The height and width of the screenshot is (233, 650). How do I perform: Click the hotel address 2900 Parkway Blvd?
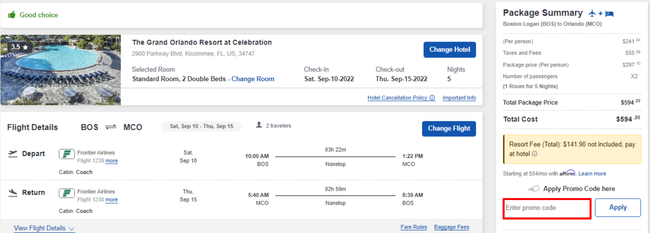(x=193, y=53)
